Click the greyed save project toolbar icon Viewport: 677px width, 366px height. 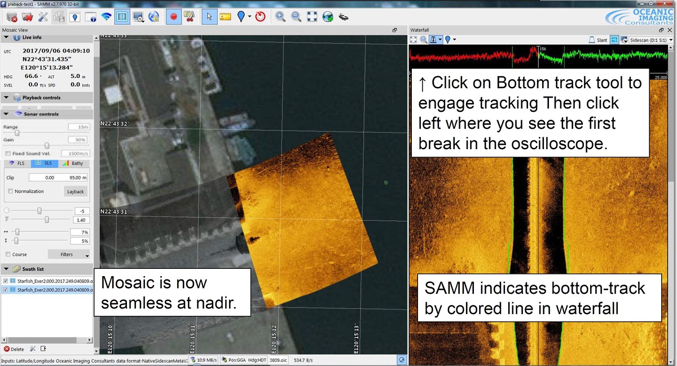[59, 16]
